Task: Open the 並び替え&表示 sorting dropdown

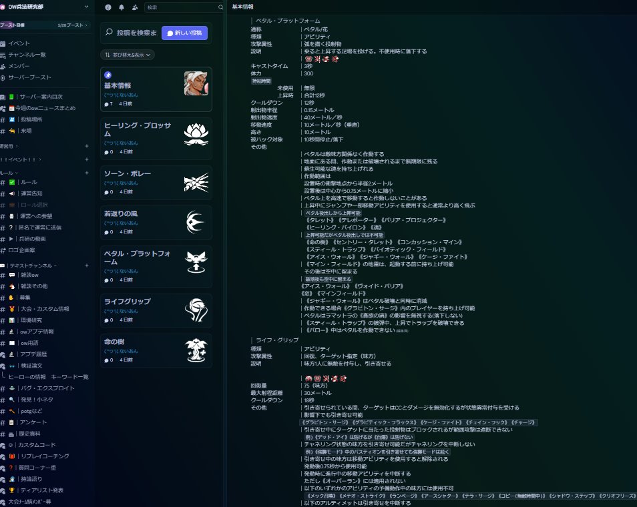Action: pos(128,53)
